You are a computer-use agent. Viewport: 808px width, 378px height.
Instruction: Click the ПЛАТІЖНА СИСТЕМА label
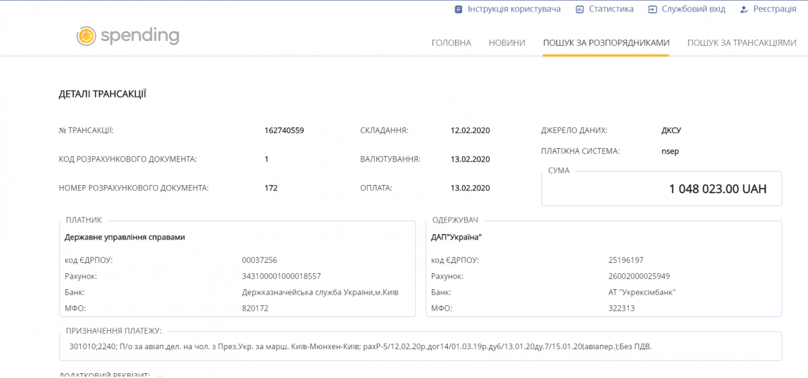coord(580,151)
